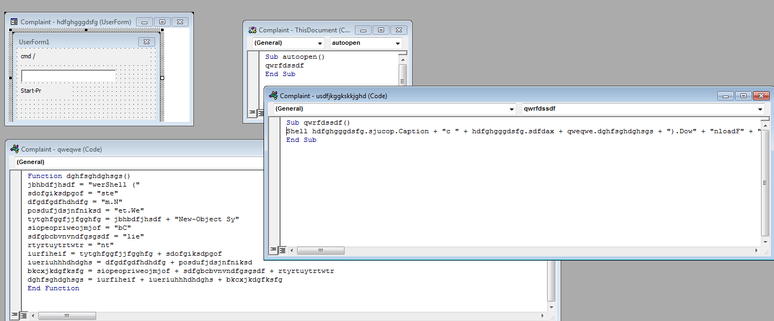The width and height of the screenshot is (774, 321).
Task: Open the (General) object dropdown in ThisDocument window
Action: pos(320,43)
